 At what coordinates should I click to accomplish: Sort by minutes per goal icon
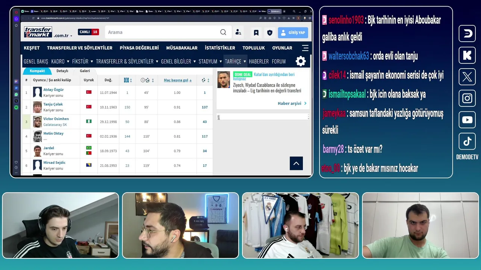[147, 80]
